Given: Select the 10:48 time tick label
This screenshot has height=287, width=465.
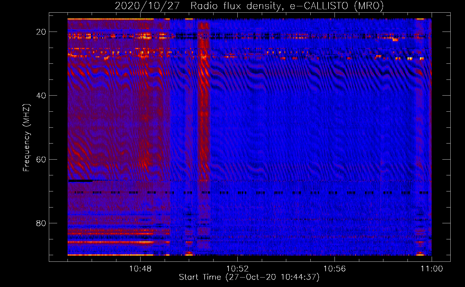Looking at the screenshot, I should pyautogui.click(x=140, y=269).
